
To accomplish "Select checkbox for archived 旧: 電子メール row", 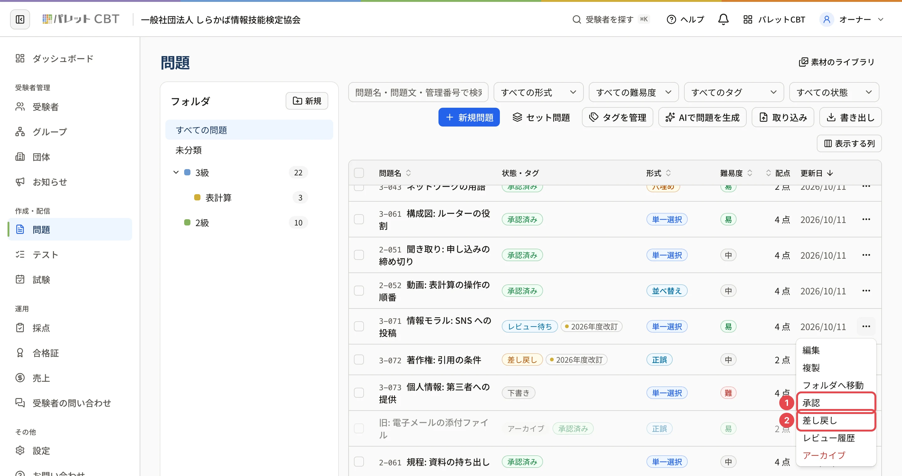I will click(359, 429).
